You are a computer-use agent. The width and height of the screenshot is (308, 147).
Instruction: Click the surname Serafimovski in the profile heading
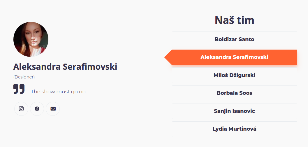pyautogui.click(x=90, y=67)
